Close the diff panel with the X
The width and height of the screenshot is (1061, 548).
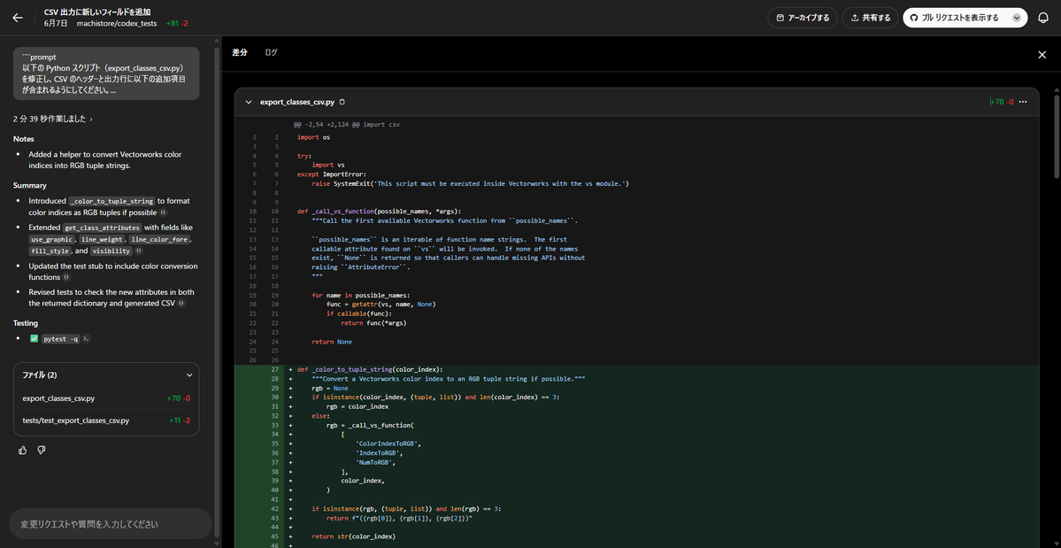click(1042, 55)
